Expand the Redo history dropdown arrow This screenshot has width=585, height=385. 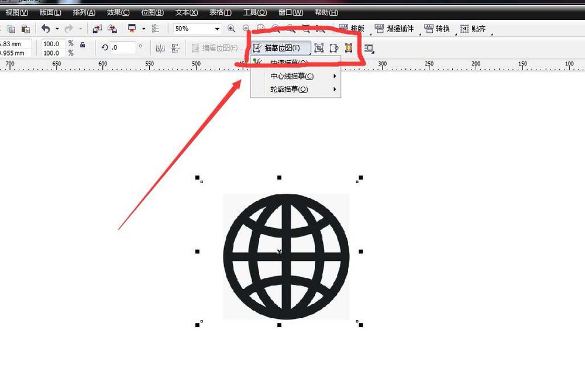click(x=80, y=29)
